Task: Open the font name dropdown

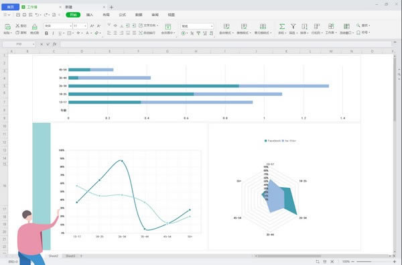Action: coord(58,26)
